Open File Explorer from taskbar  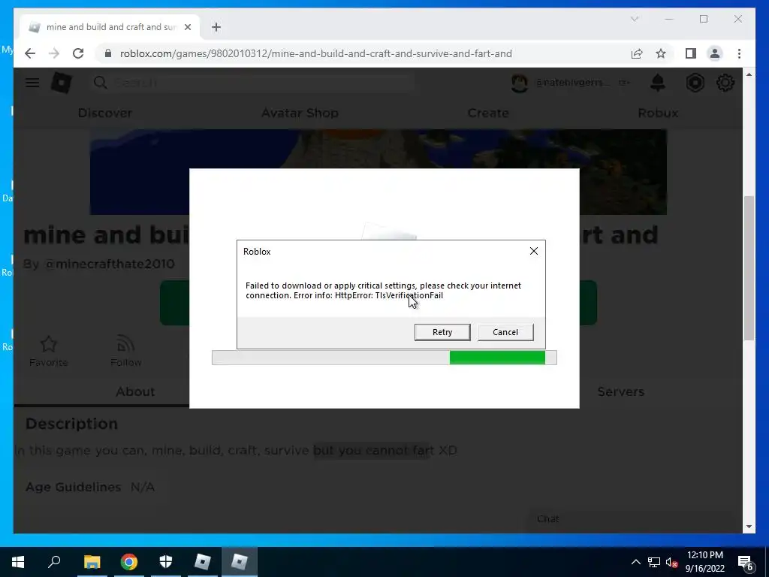coord(92,562)
